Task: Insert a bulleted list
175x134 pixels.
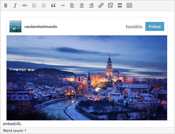Action: (x=34, y=5)
